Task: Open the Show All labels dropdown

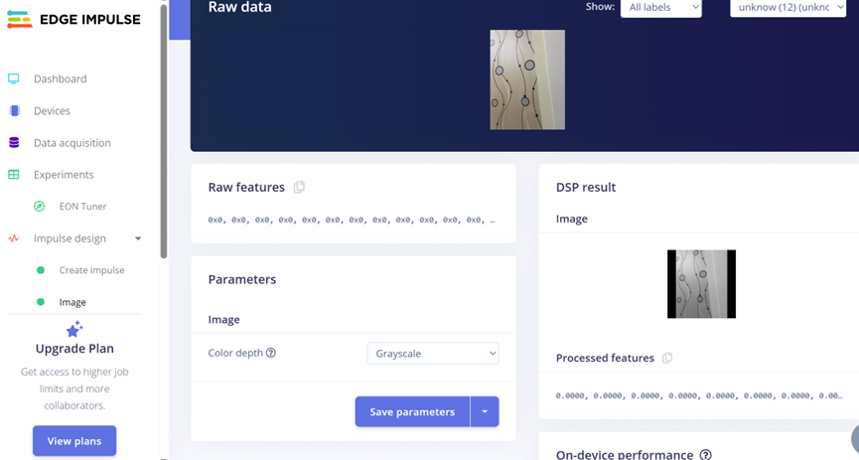Action: click(x=660, y=8)
